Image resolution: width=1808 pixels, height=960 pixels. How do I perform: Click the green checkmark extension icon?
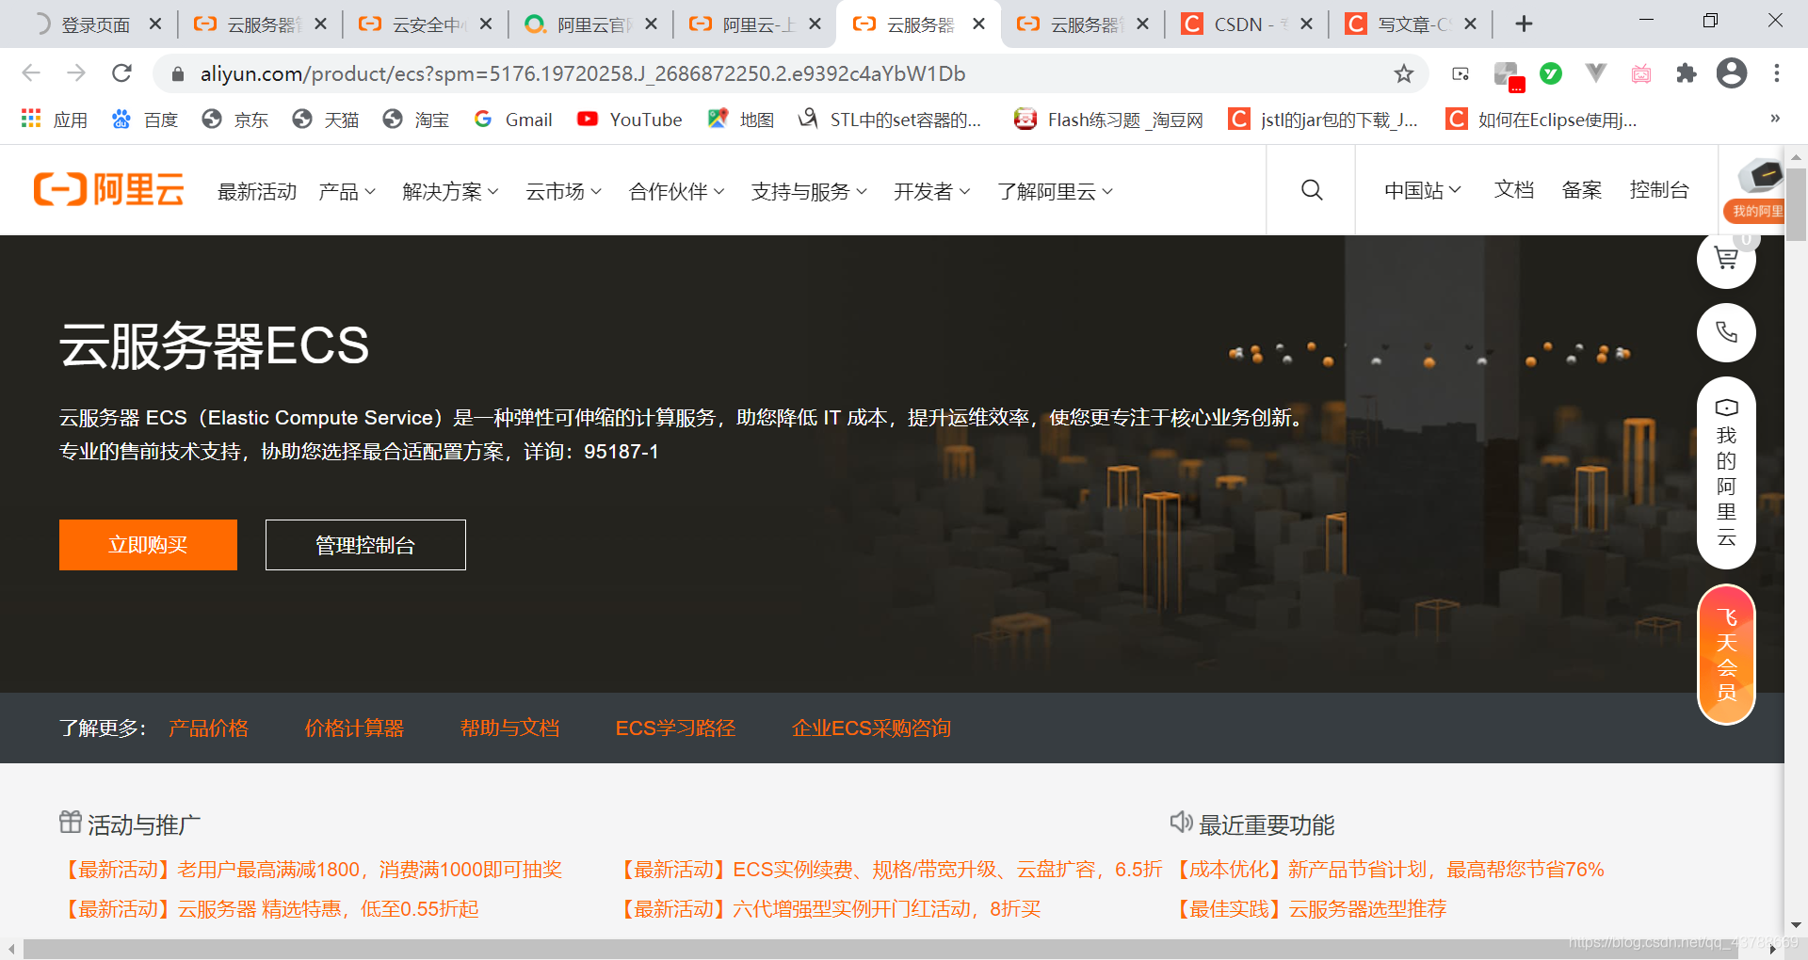click(1551, 73)
